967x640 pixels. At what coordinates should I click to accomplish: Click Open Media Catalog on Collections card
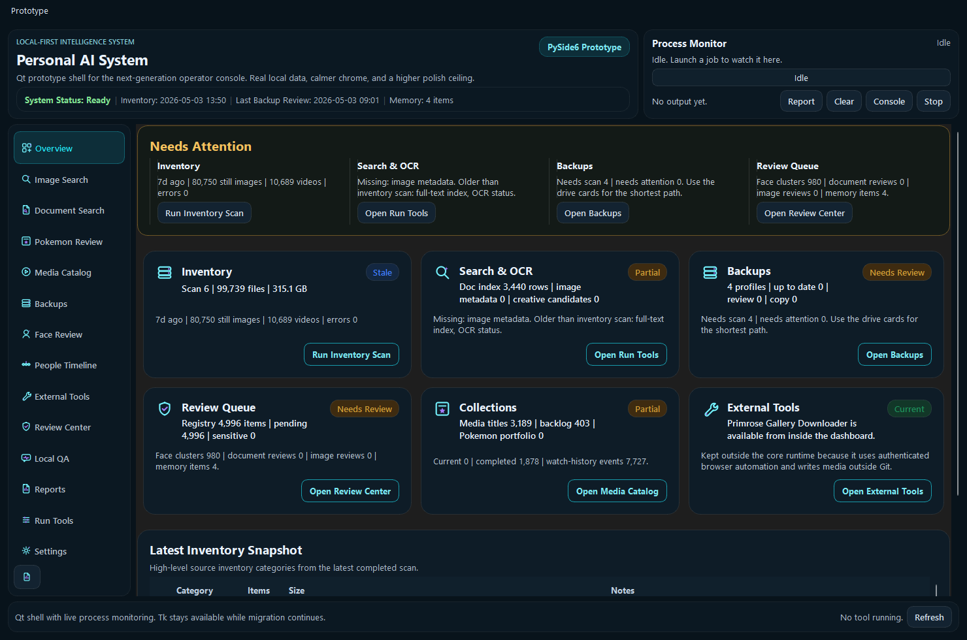tap(617, 491)
